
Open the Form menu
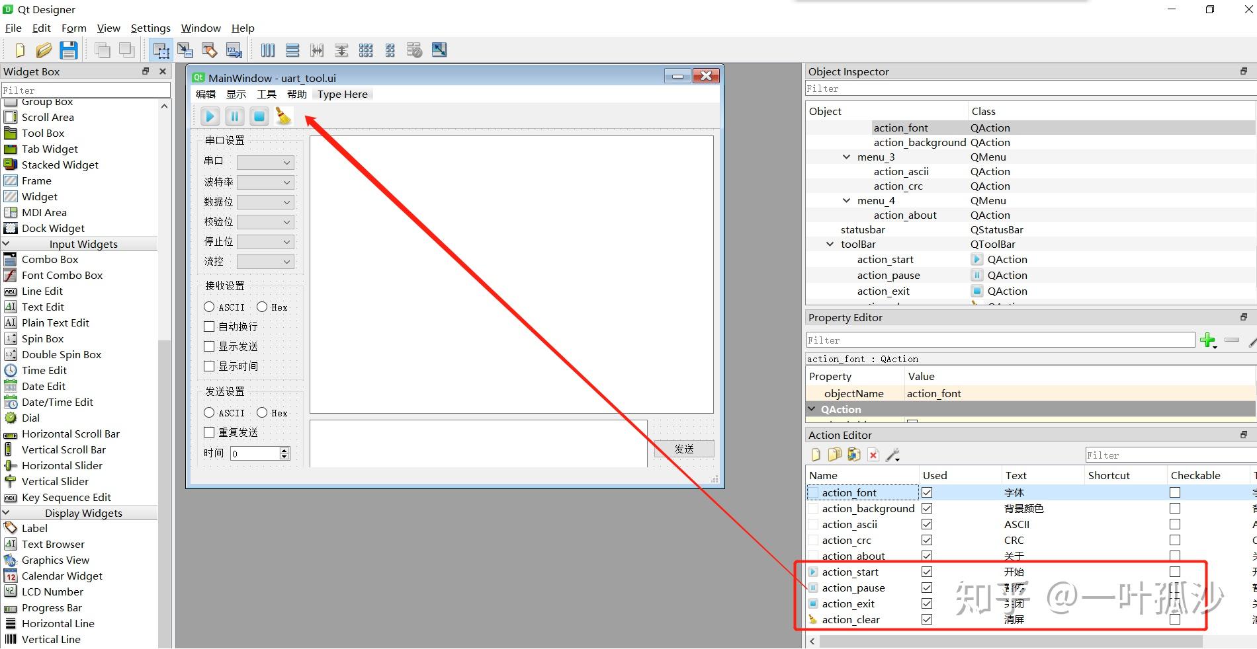(x=73, y=28)
